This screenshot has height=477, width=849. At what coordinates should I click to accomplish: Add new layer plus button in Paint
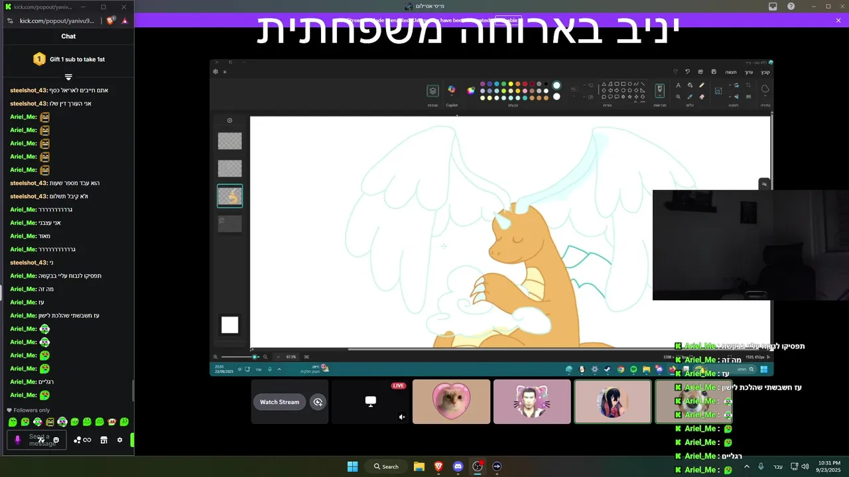click(x=229, y=121)
